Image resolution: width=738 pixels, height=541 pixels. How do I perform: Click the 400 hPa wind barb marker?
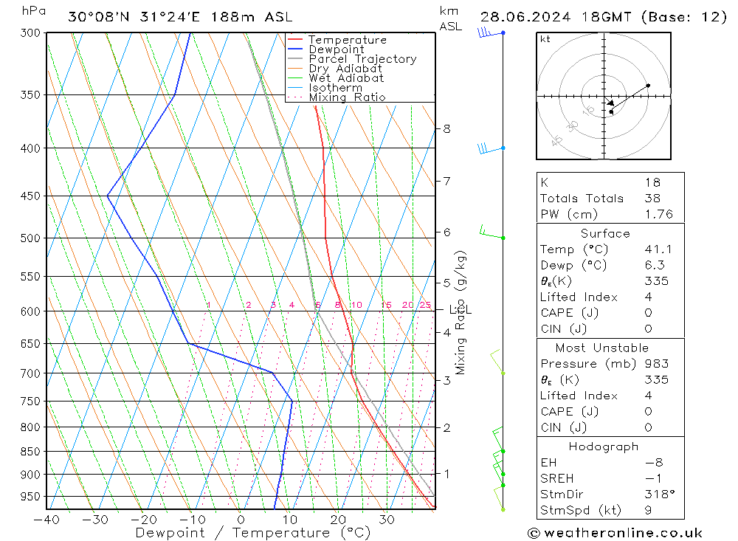(491, 148)
